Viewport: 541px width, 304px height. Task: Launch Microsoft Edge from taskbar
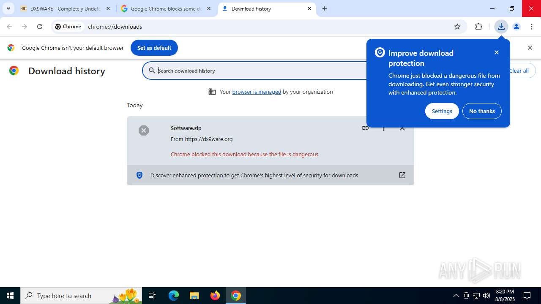click(174, 296)
